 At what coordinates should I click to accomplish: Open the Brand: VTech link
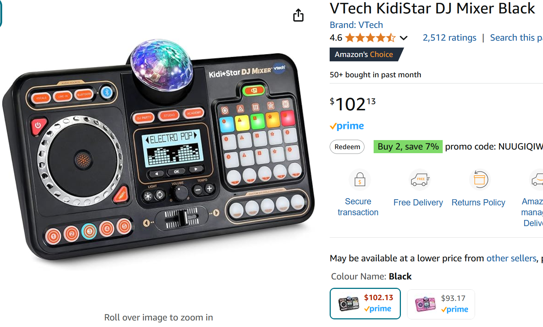[356, 25]
